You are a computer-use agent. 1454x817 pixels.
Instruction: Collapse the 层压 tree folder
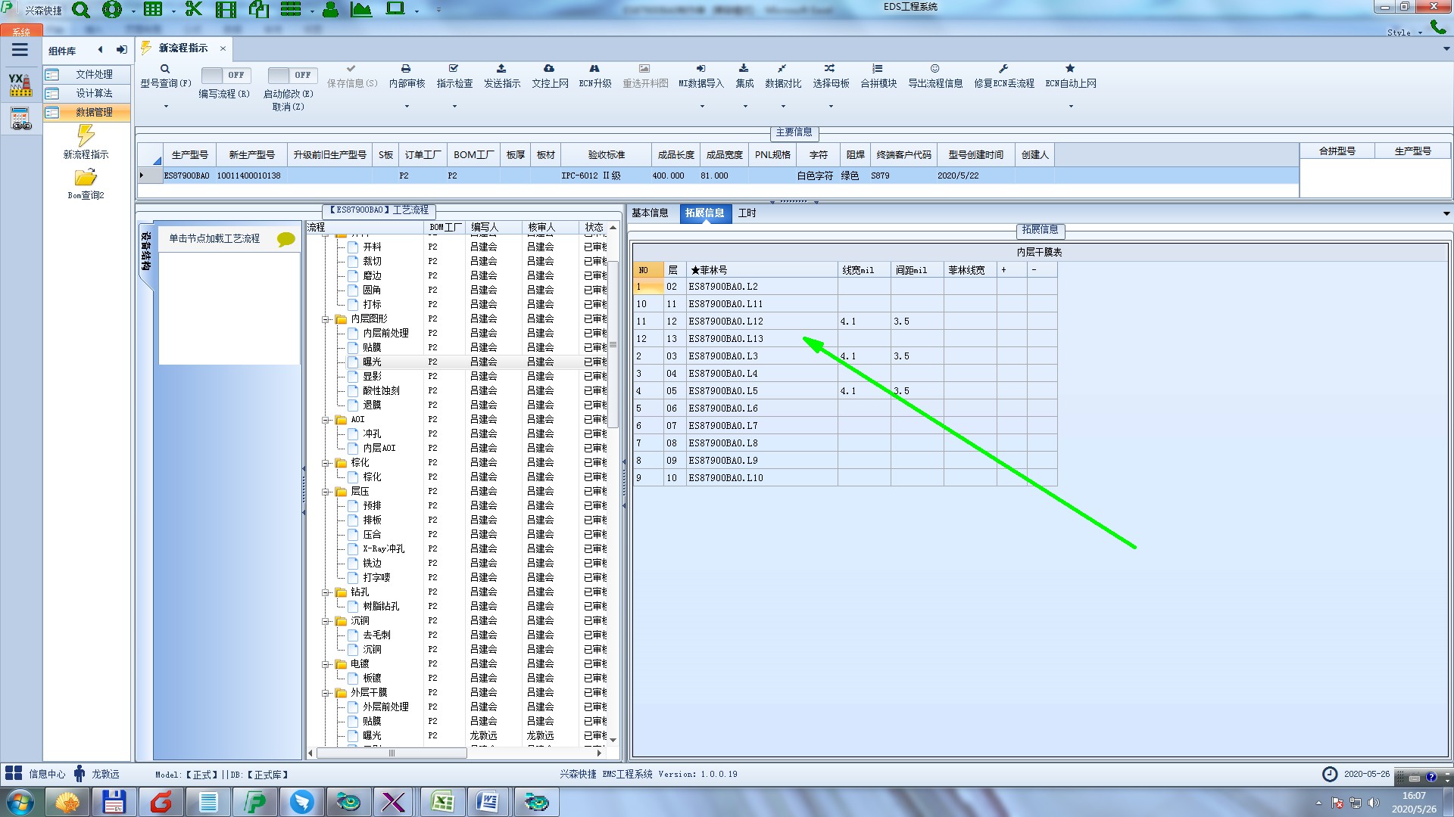(x=326, y=492)
